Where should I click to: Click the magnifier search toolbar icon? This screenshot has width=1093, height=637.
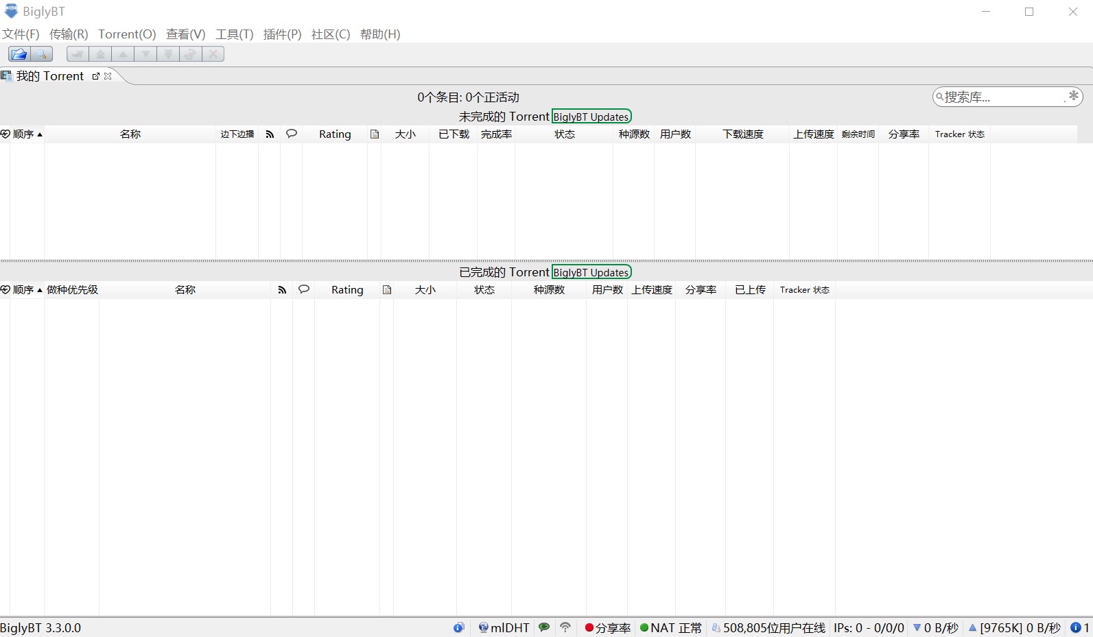(42, 54)
